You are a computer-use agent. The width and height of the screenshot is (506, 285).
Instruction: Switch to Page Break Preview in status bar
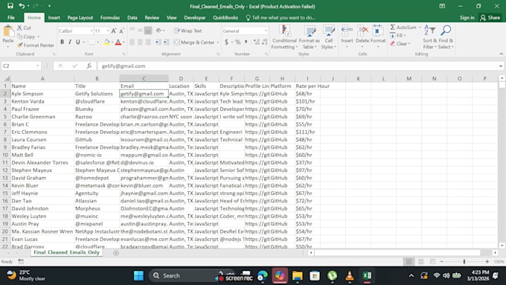point(432,261)
